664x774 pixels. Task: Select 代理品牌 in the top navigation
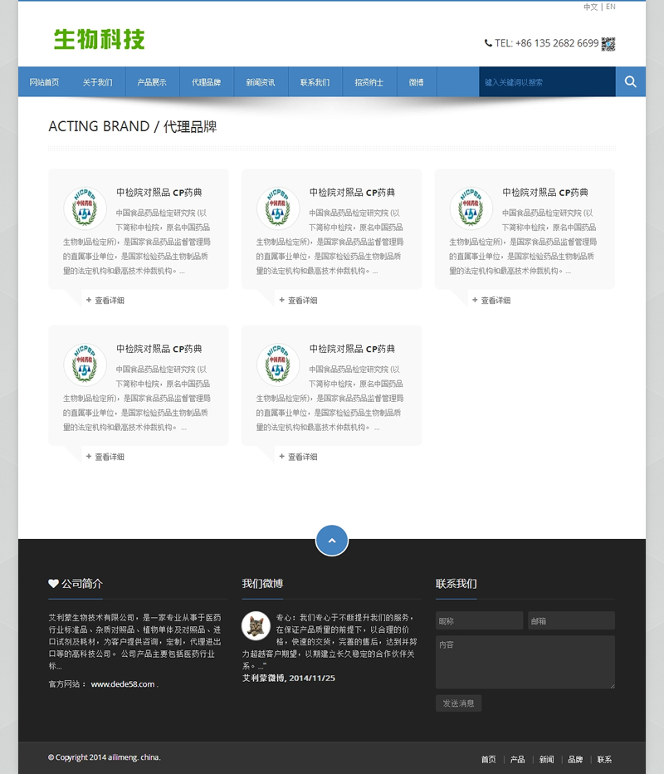(x=206, y=82)
